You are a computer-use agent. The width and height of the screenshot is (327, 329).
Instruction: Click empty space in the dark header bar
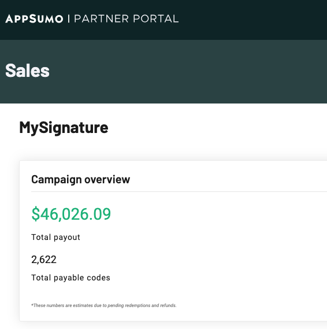pyautogui.click(x=251, y=20)
